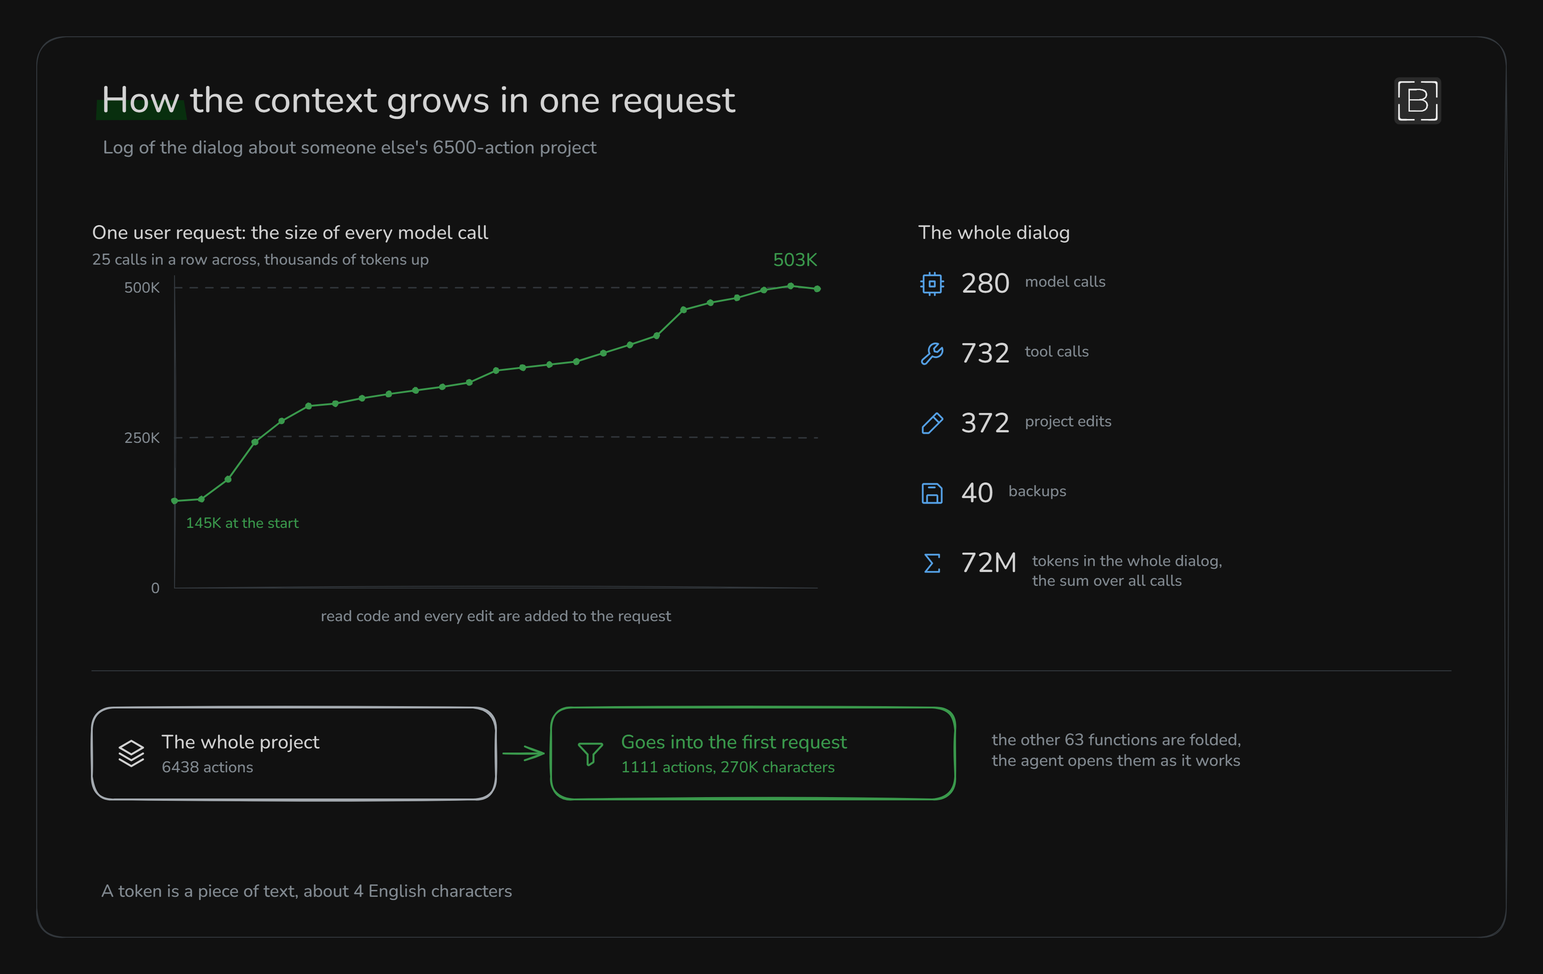Click the layers icon in The whole project card
Viewport: 1543px width, 974px height.
[x=131, y=753]
